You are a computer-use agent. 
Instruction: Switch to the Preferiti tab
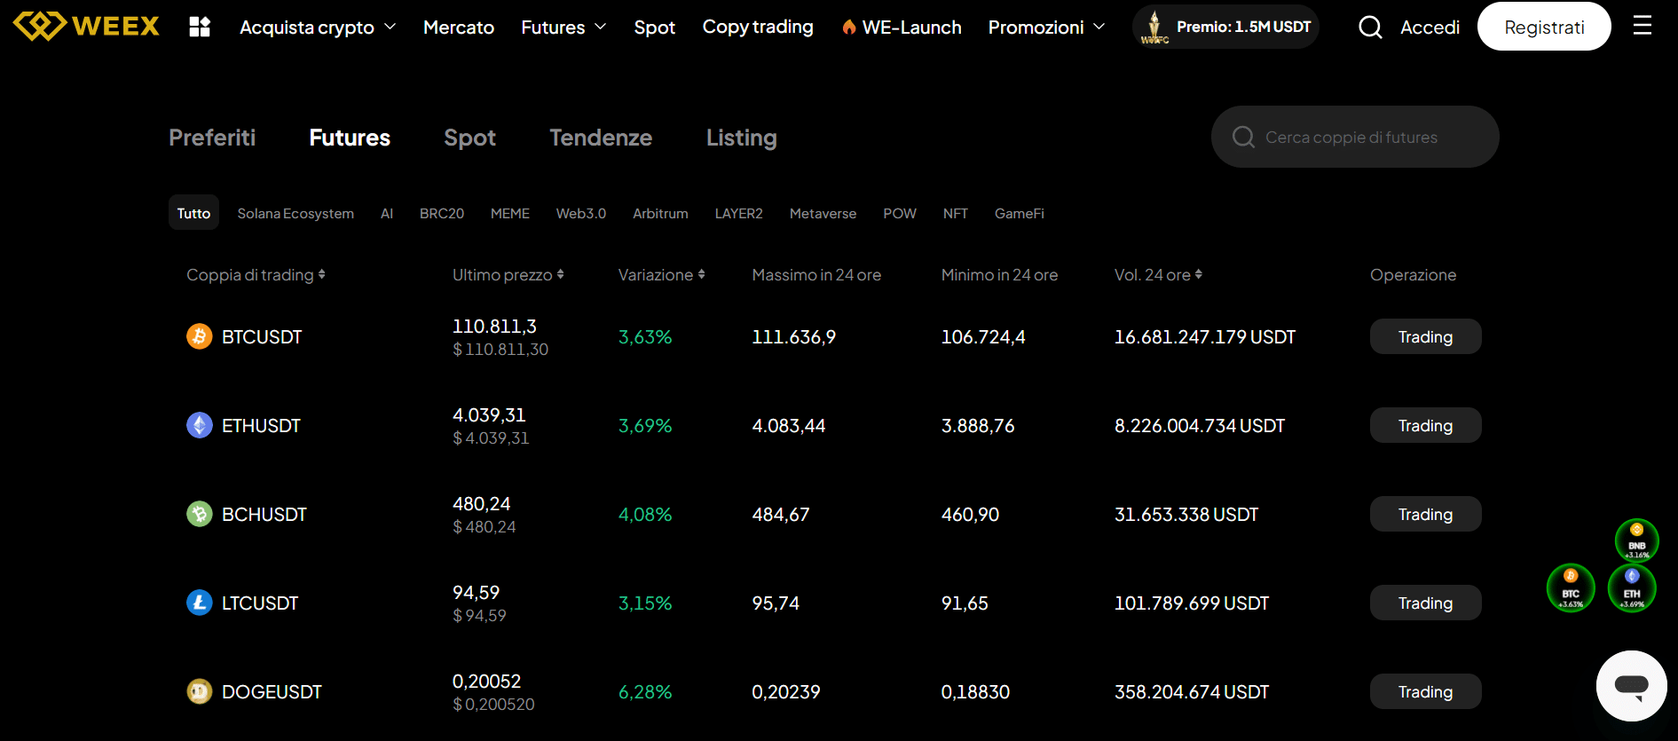(212, 138)
